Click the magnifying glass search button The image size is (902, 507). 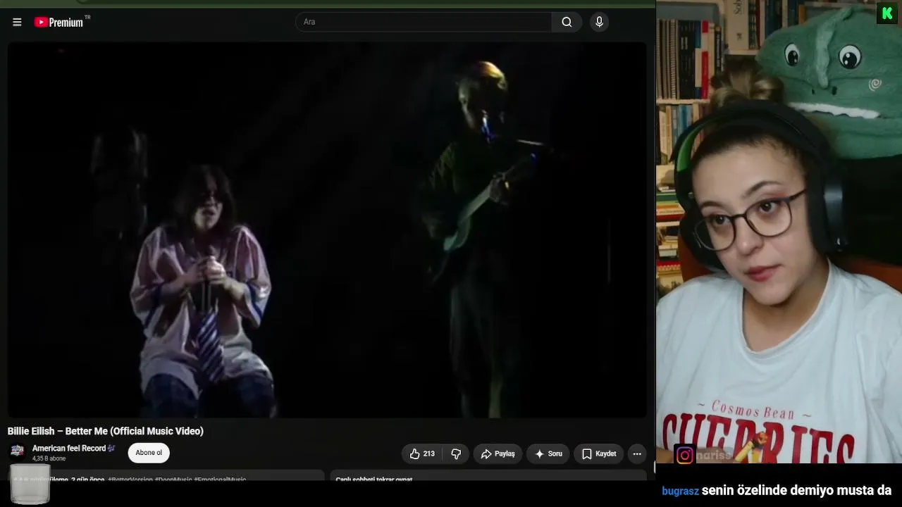tap(567, 22)
